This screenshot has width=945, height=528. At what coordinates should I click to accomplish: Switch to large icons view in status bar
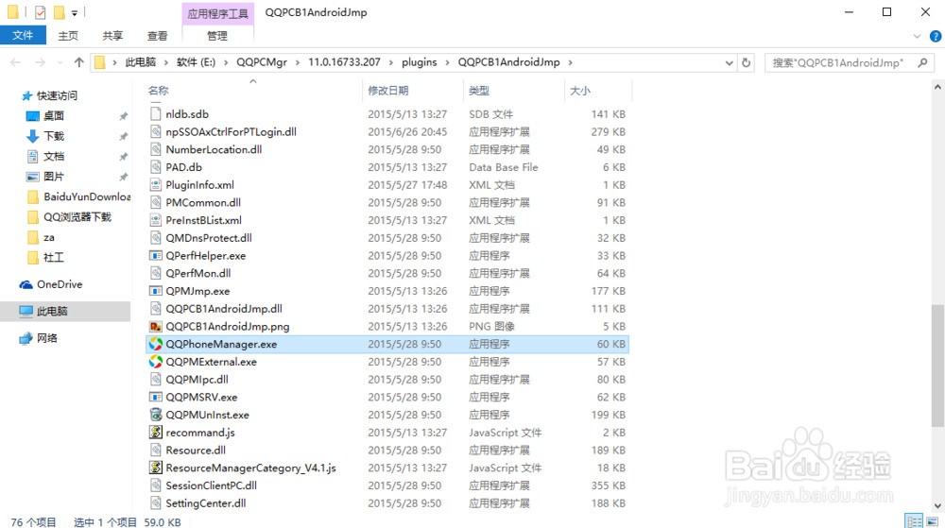tap(933, 521)
